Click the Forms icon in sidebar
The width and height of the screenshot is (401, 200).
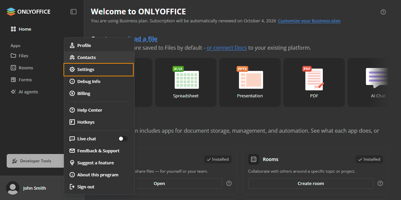point(13,80)
